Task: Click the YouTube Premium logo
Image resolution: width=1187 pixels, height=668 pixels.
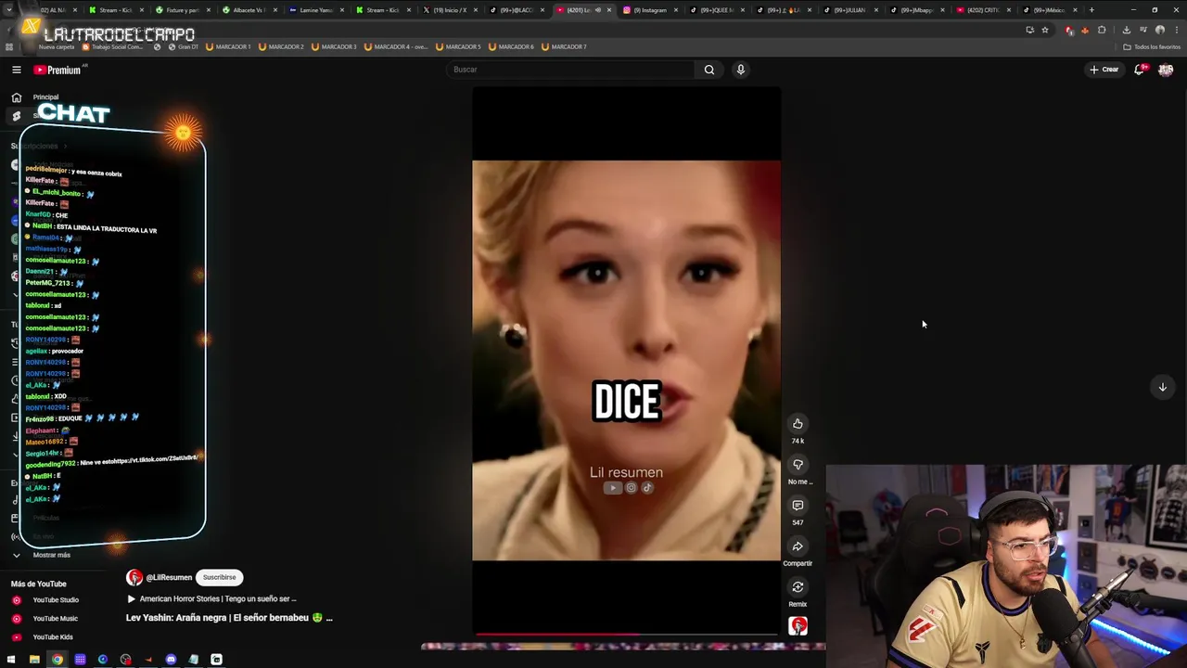Action: pyautogui.click(x=57, y=70)
